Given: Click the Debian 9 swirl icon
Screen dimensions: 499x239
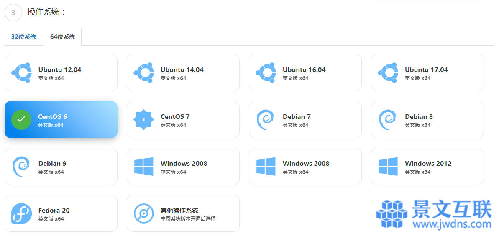Looking at the screenshot, I should [21, 166].
